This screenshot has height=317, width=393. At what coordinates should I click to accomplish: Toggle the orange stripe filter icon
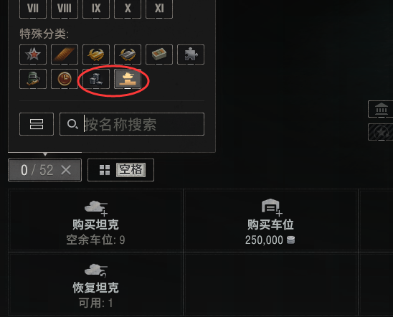(x=65, y=55)
